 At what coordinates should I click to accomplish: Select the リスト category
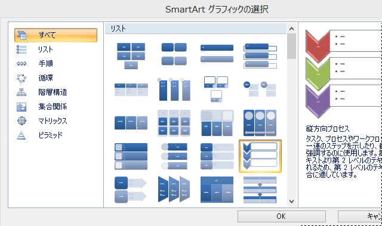(x=45, y=49)
